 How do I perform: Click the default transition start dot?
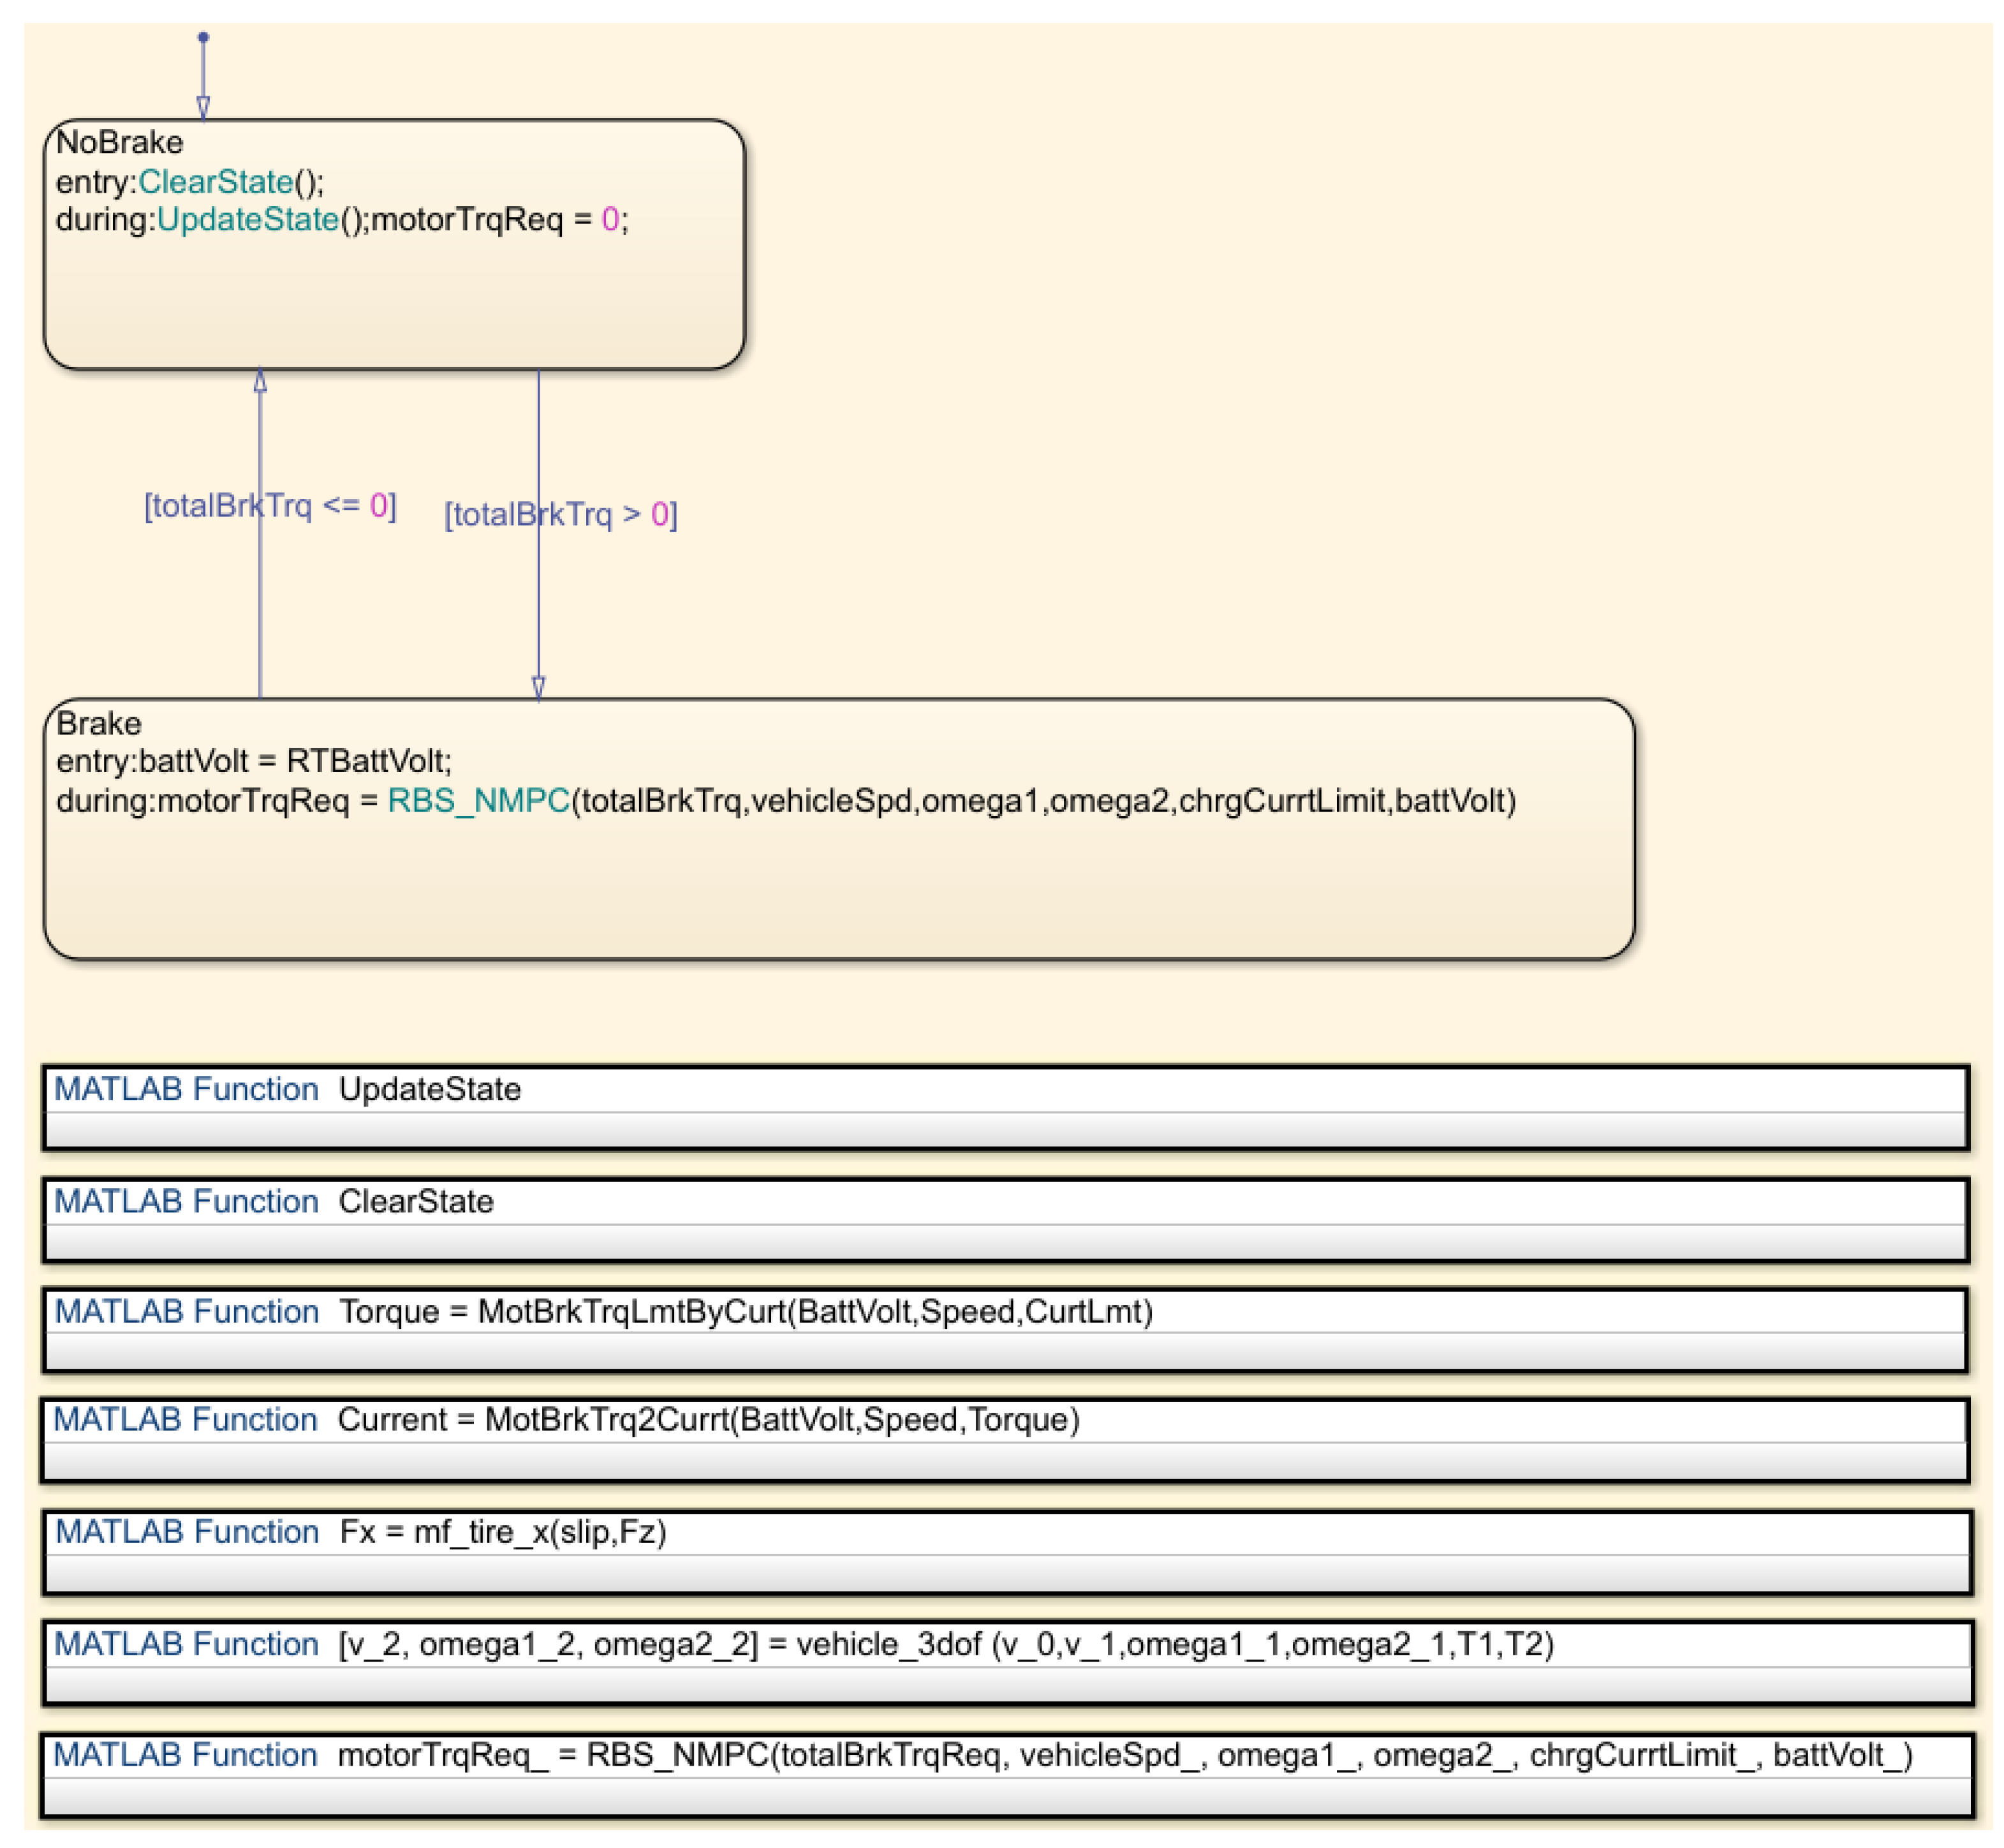(x=203, y=37)
